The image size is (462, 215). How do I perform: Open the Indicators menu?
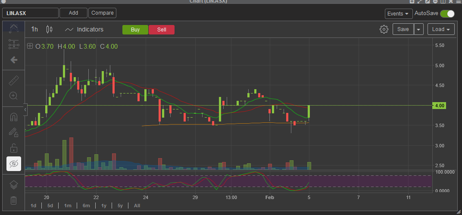pyautogui.click(x=84, y=29)
